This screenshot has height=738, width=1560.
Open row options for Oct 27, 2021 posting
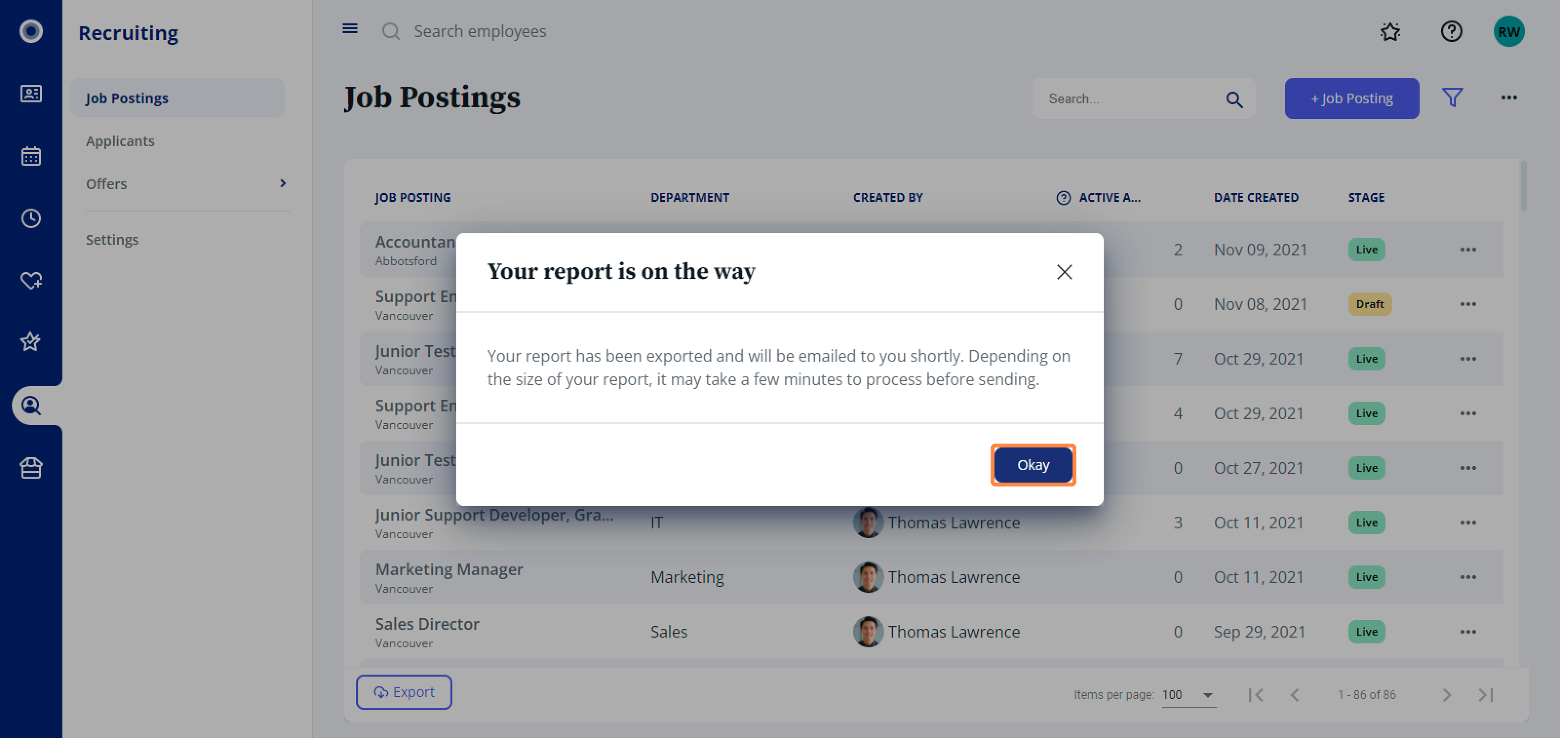[1468, 468]
